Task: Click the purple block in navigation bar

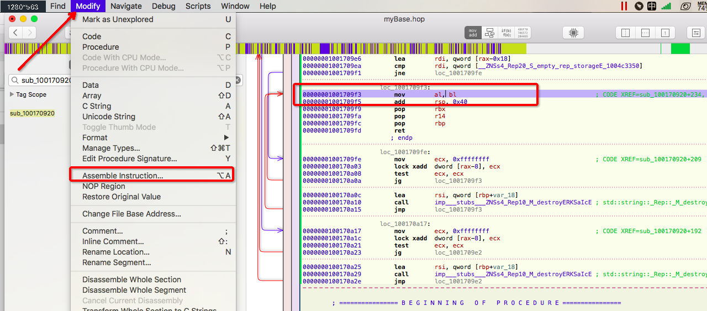Action: tap(324, 49)
